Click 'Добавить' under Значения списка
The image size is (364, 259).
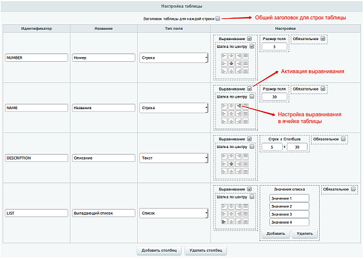(x=274, y=234)
